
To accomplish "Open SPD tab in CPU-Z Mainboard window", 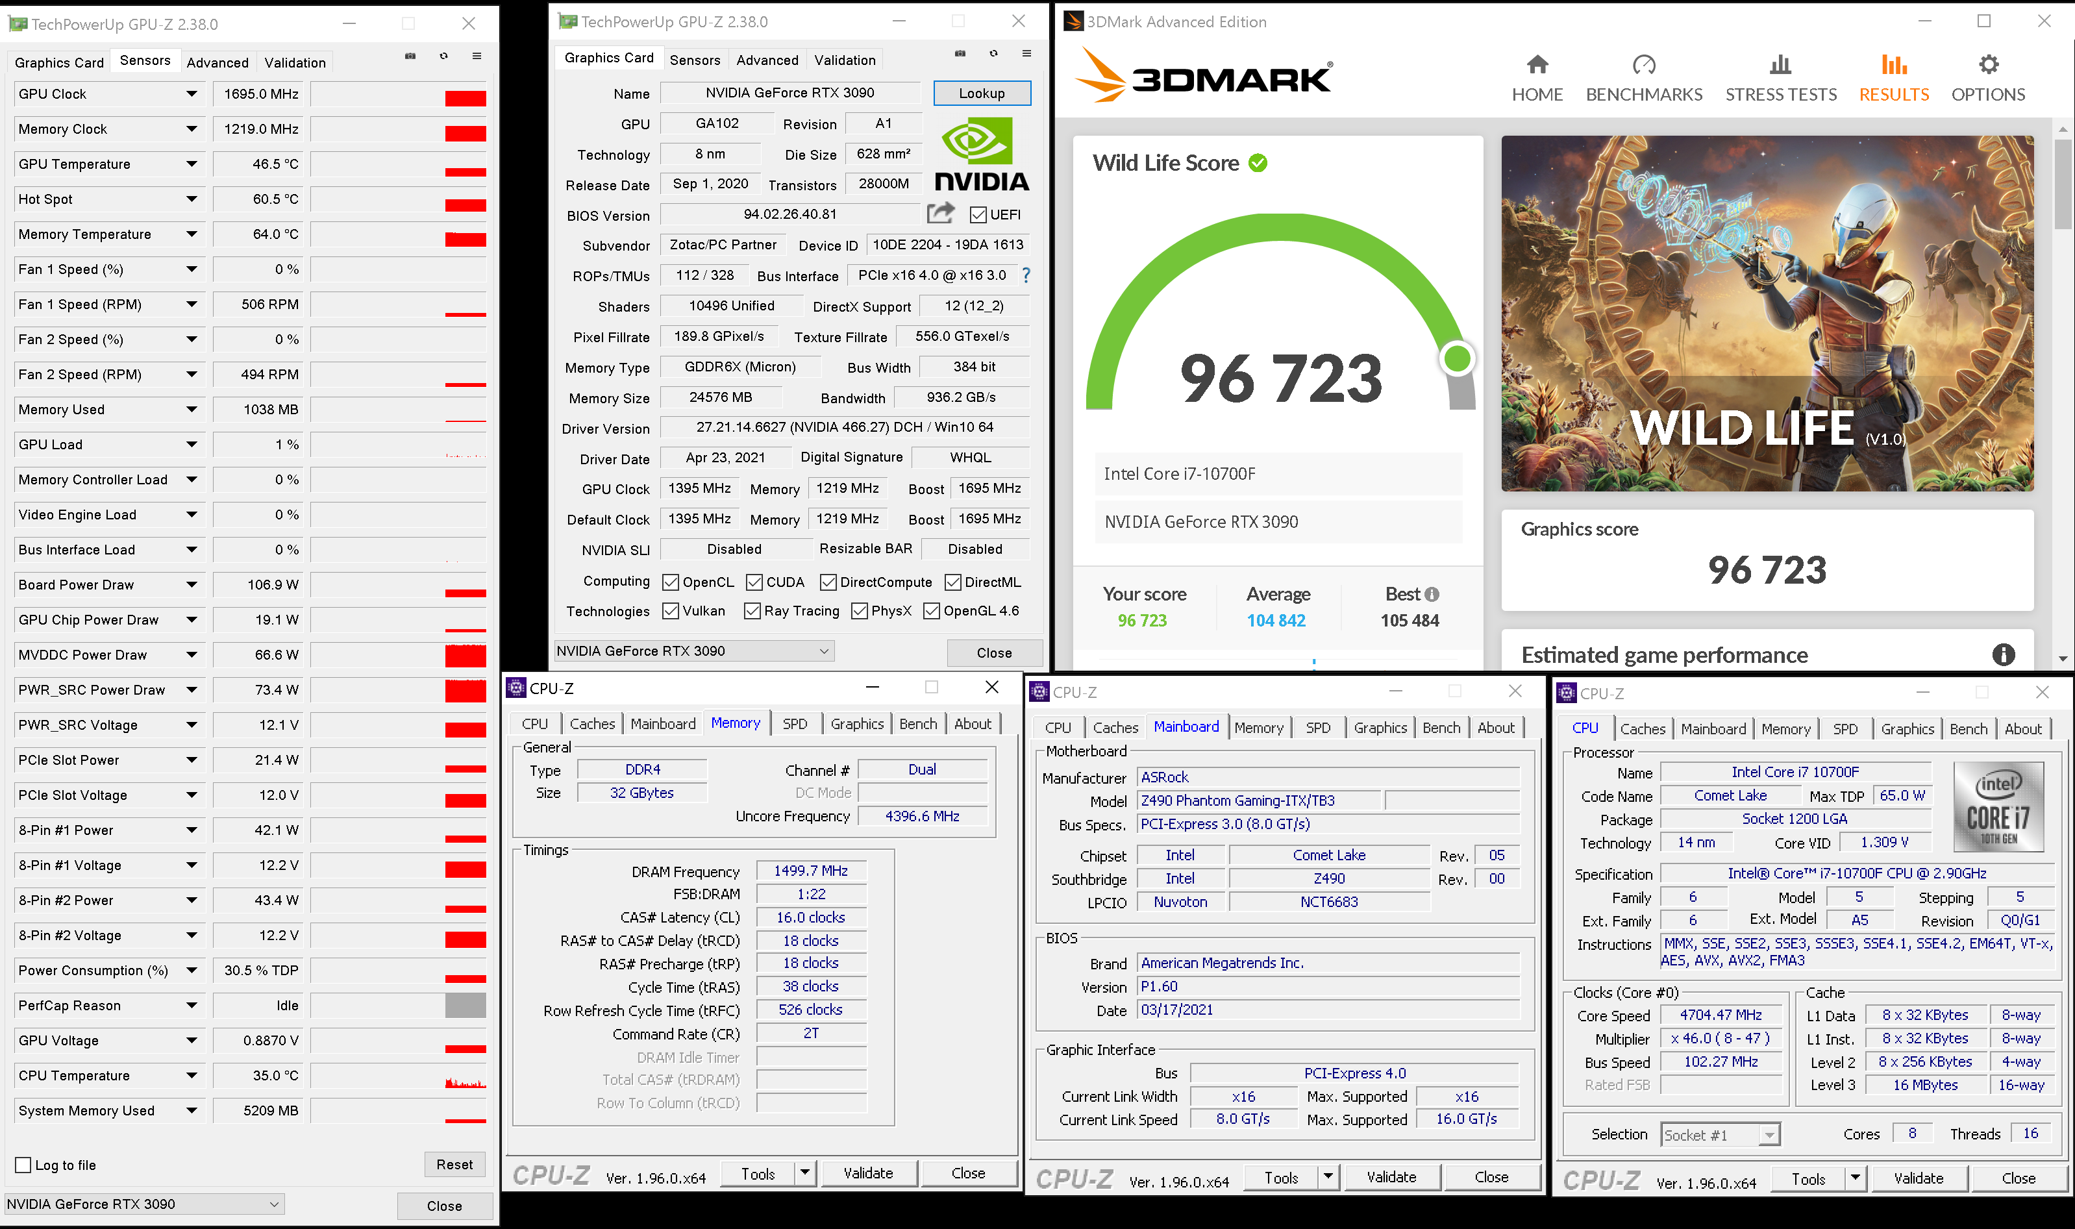I will pyautogui.click(x=1317, y=727).
